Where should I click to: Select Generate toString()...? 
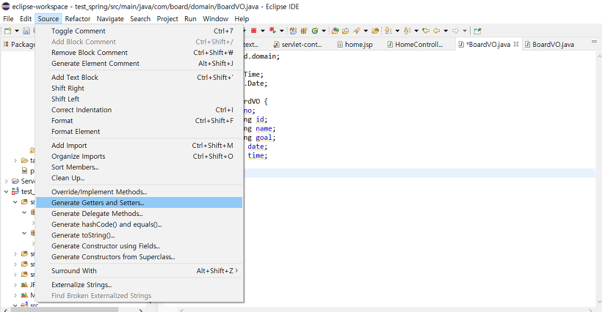tap(139, 235)
